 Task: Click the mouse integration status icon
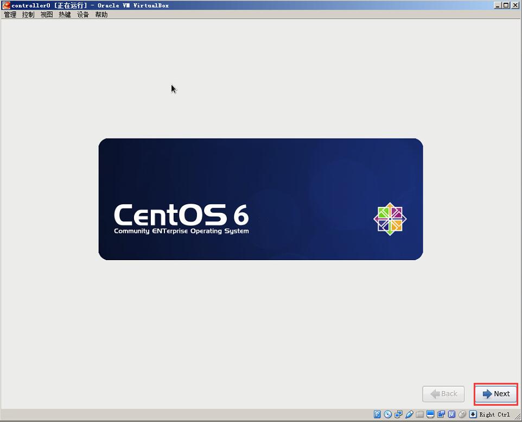[x=462, y=414]
